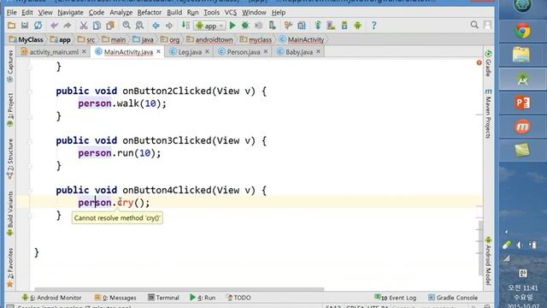547x308 pixels.
Task: Click the Undo arrow icon
Action: [x=54, y=26]
